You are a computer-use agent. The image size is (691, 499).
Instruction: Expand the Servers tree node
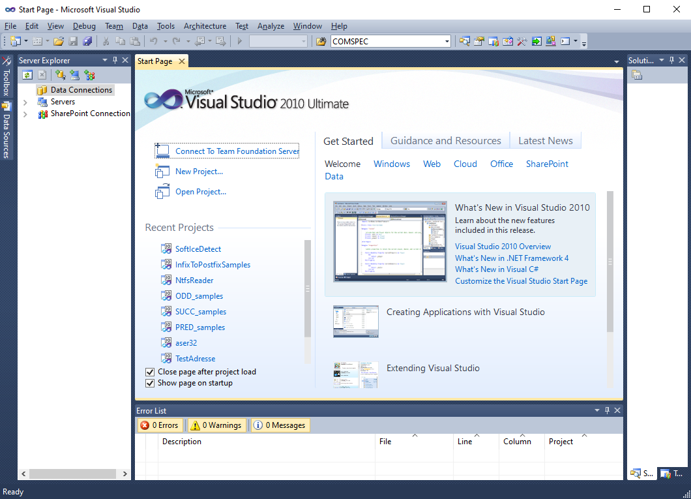(25, 102)
